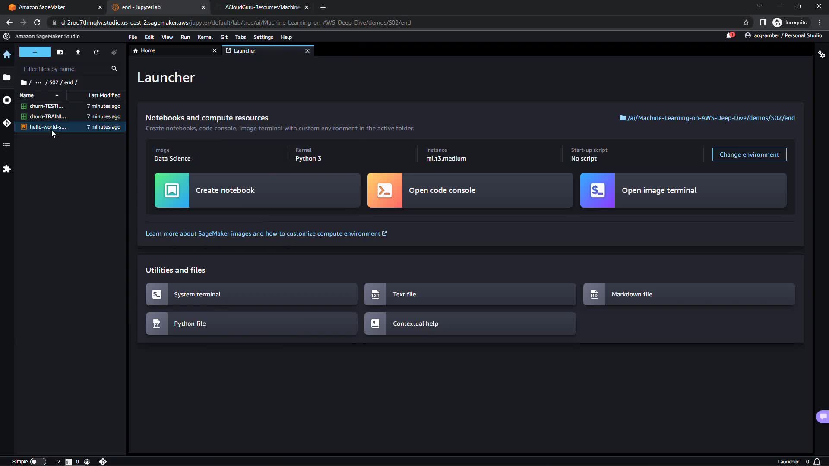Open the Extension Manager puzzle icon
Image resolution: width=829 pixels, height=466 pixels.
point(7,169)
